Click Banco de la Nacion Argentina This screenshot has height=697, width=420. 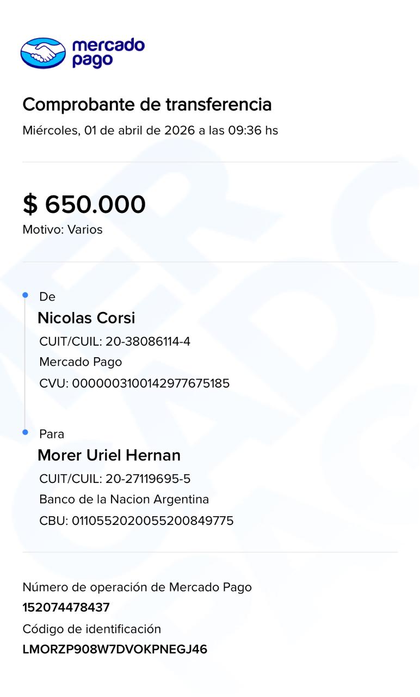(124, 499)
